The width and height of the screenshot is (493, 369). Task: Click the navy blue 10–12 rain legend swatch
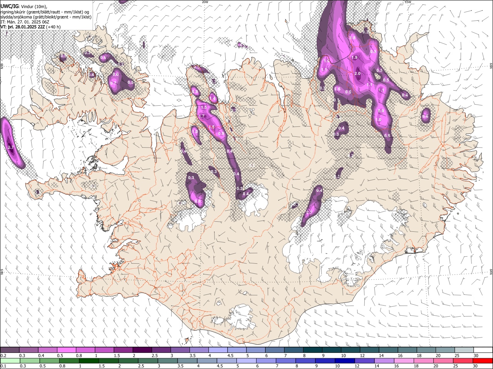[x=344, y=361]
